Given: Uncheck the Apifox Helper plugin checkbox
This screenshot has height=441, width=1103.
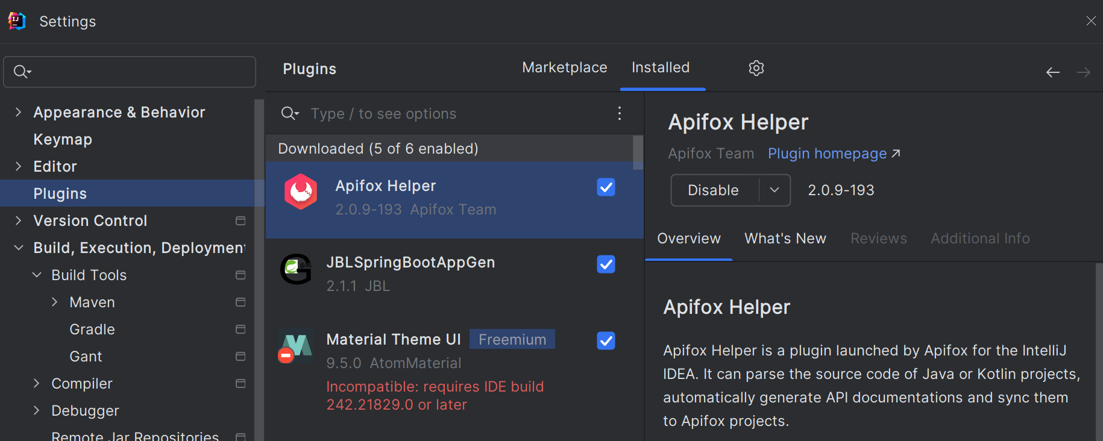Looking at the screenshot, I should tap(606, 187).
